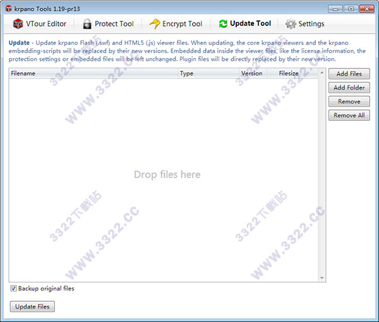Minimize the krpano Tools window
Screen dimensions: 379x322
tap(335, 9)
